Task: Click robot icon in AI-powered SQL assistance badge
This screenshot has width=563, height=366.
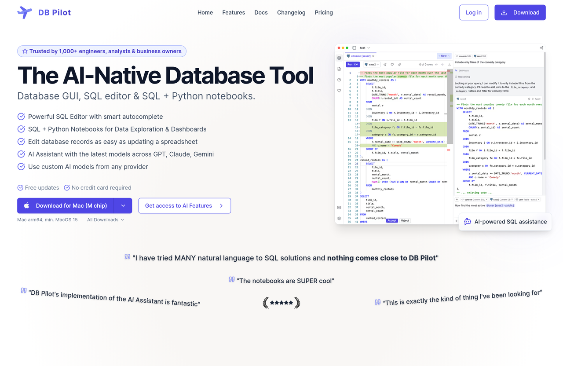Action: pyautogui.click(x=468, y=222)
